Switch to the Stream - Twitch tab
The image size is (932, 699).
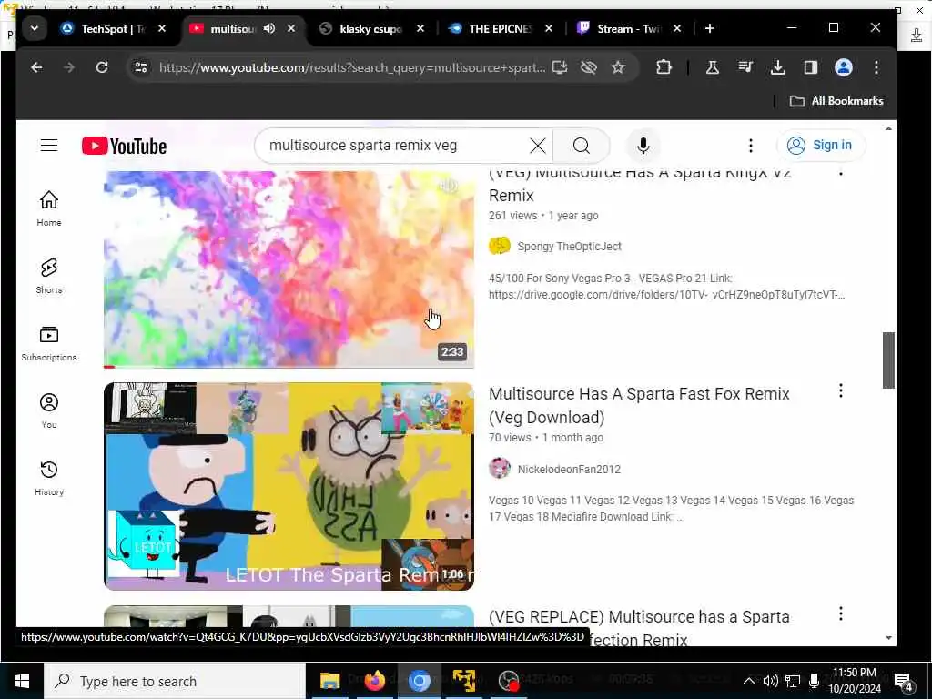click(621, 28)
